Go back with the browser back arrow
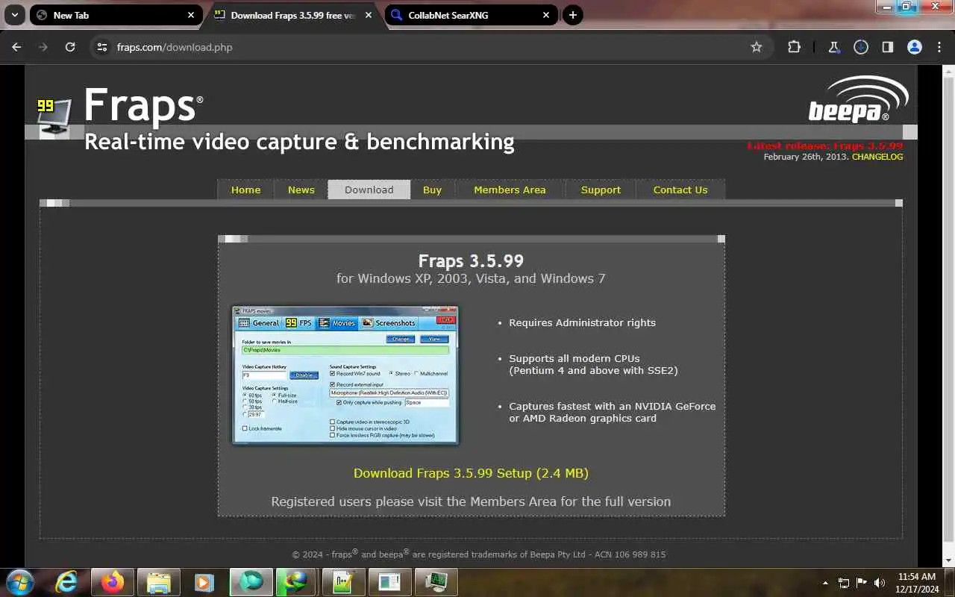The height and width of the screenshot is (597, 955). coord(16,47)
